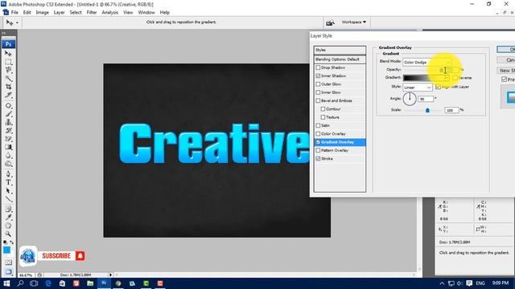Select the Zoom tool
Image resolution: width=515 pixels, height=289 pixels.
(9, 234)
